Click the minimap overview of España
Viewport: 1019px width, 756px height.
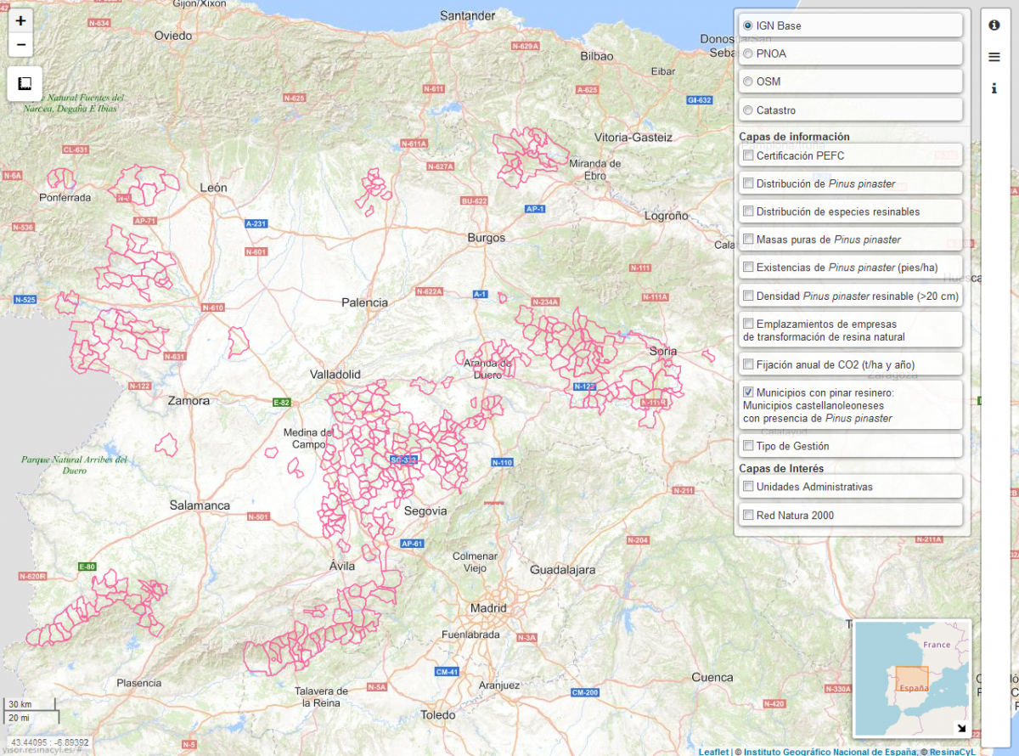(914, 677)
